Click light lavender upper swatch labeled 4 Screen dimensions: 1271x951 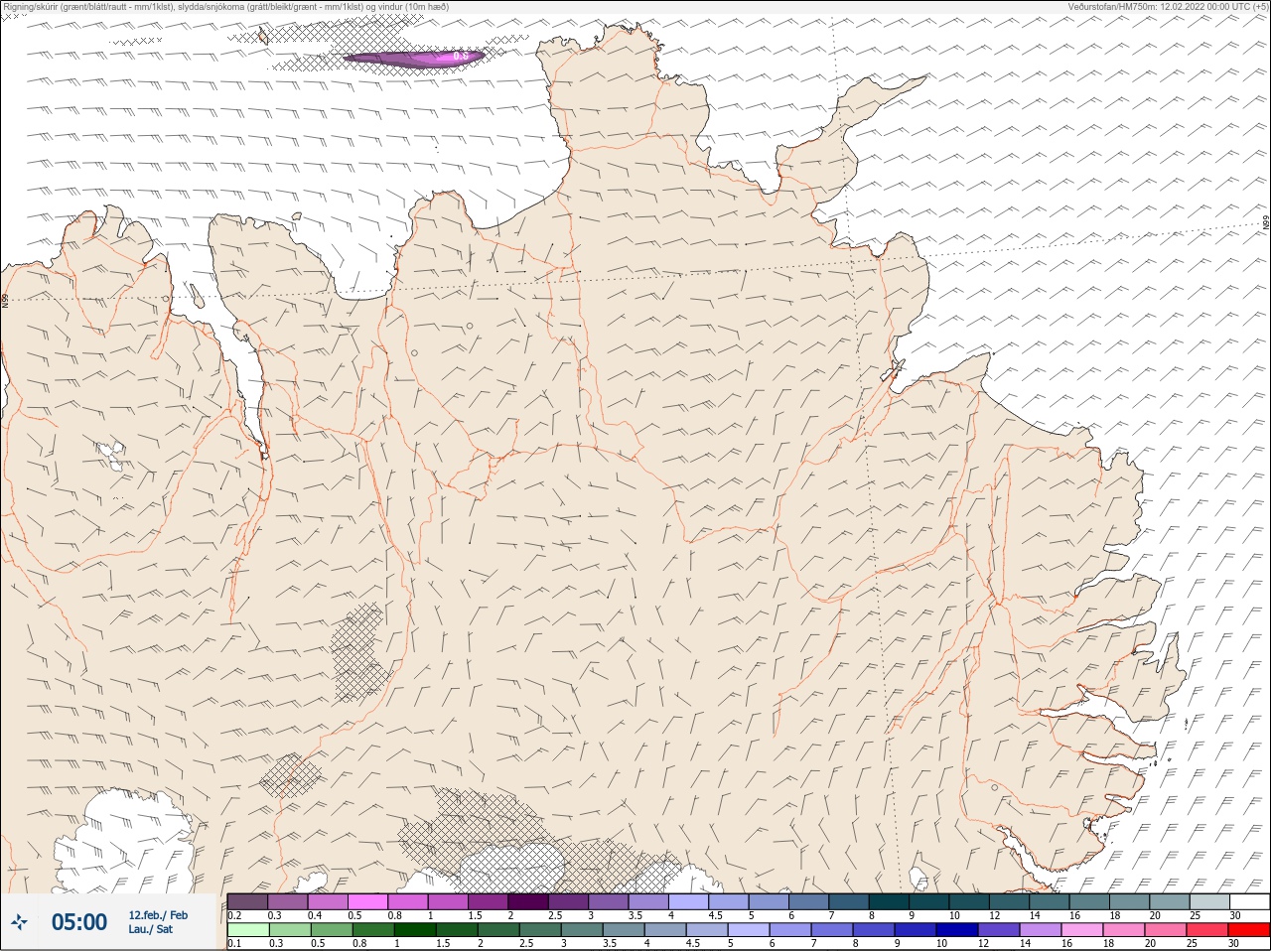(x=689, y=901)
